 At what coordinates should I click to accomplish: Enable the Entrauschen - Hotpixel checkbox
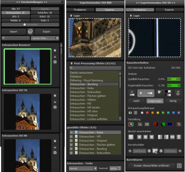point(71,141)
